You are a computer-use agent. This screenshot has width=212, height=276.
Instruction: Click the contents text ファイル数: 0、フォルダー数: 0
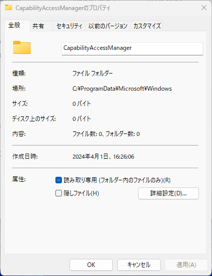(x=106, y=134)
